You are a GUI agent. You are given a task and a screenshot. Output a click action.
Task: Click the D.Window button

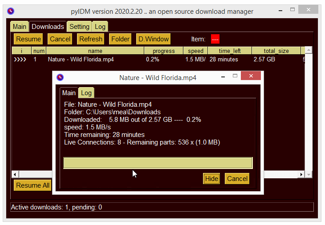tap(154, 39)
